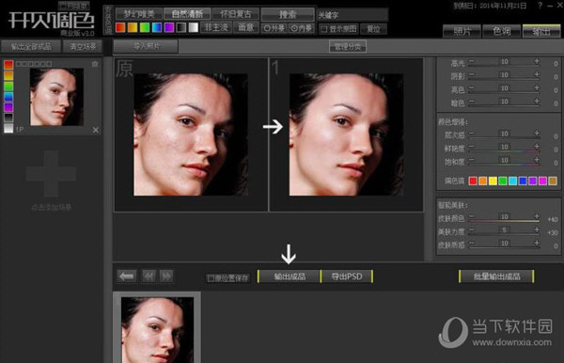Switch to the 色调 tab
The width and height of the screenshot is (564, 363).
coord(501,31)
